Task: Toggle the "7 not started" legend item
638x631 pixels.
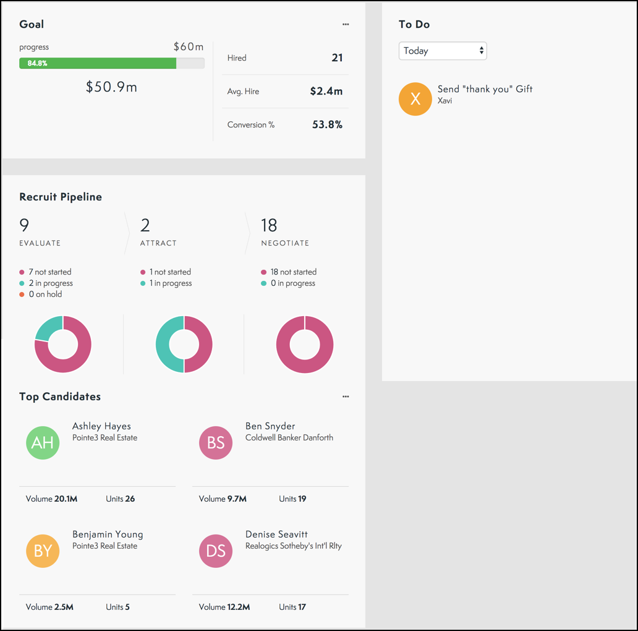Action: click(x=45, y=272)
